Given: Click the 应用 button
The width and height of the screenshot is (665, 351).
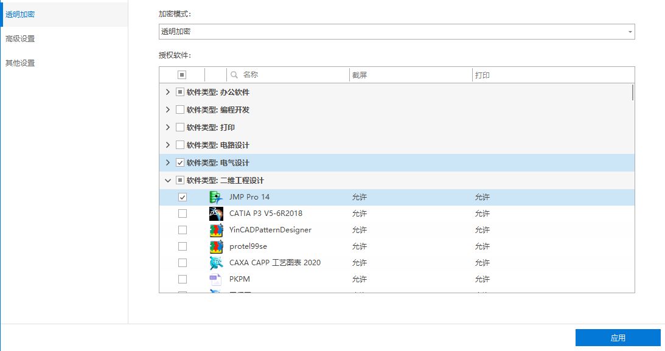Looking at the screenshot, I should pyautogui.click(x=618, y=338).
